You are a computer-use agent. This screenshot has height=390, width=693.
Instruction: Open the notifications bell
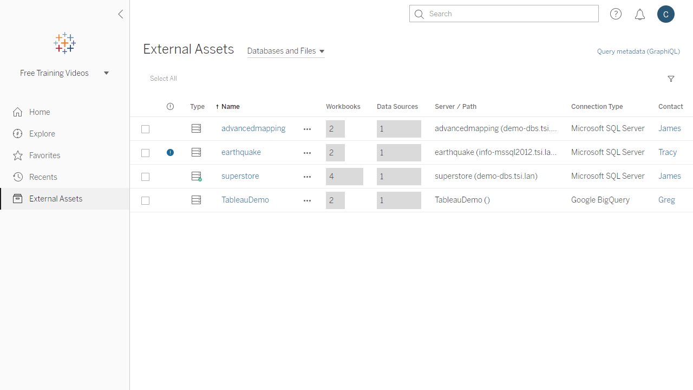[x=640, y=15]
